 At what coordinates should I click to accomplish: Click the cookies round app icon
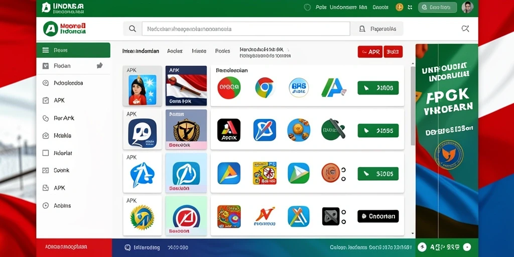(299, 130)
